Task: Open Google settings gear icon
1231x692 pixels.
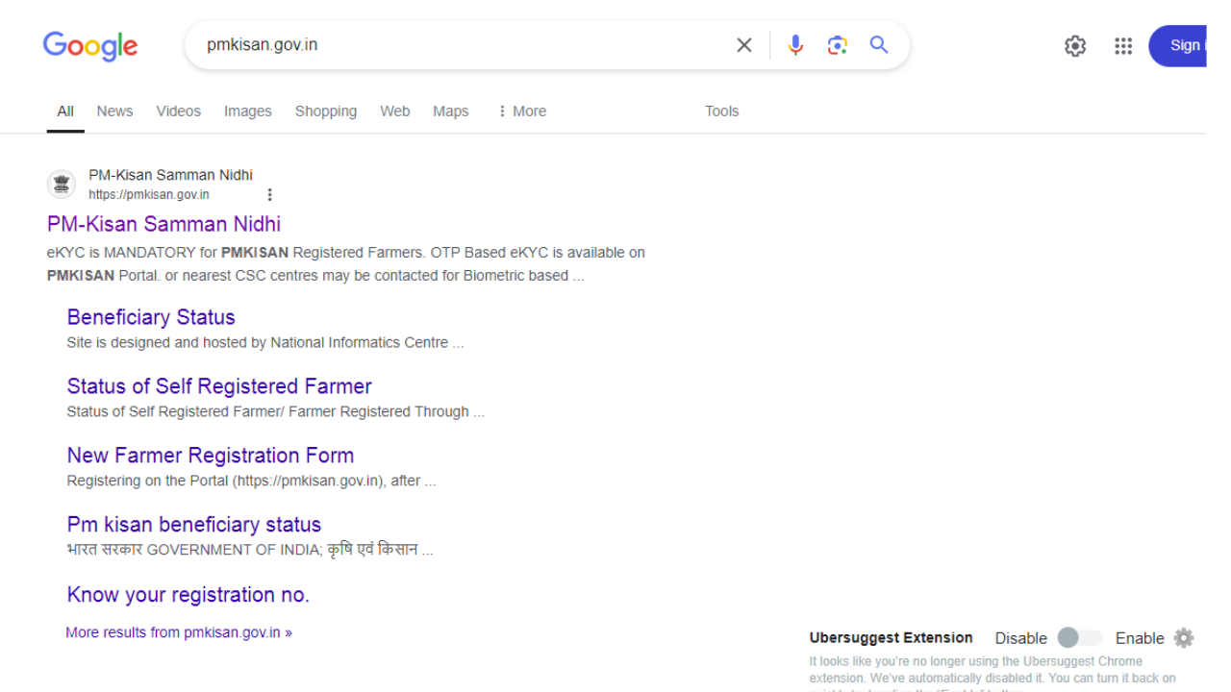Action: pyautogui.click(x=1075, y=46)
